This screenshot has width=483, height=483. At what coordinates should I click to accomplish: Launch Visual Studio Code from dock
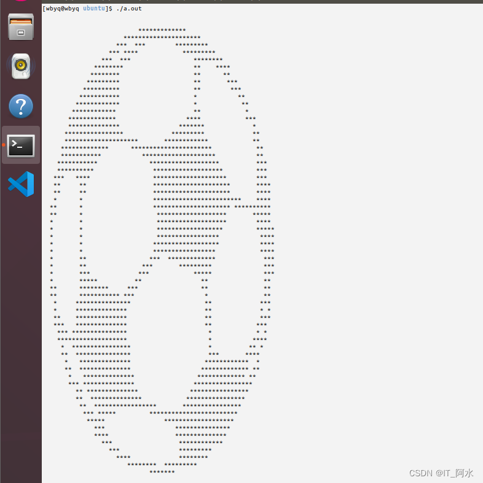pos(21,184)
